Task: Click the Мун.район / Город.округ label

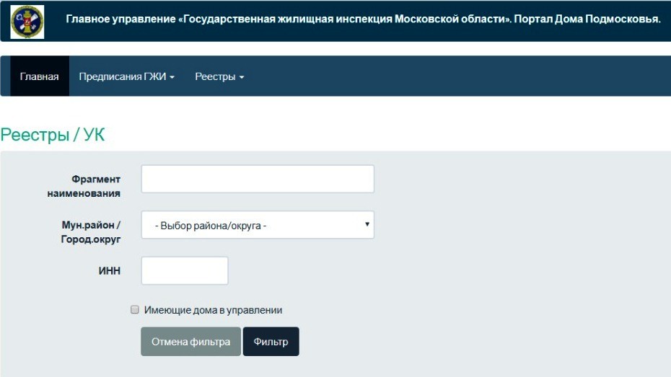Action: point(91,231)
